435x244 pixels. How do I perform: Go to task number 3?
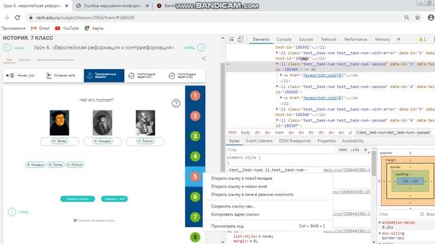[x=195, y=136]
